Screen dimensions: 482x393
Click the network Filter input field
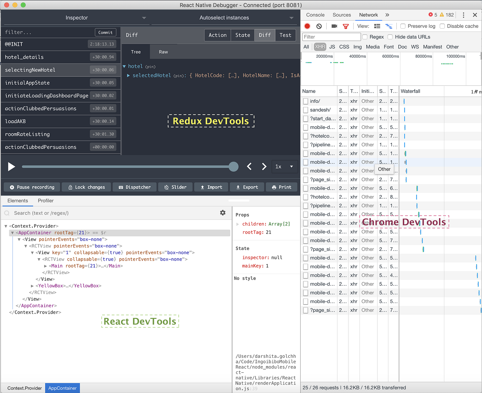point(331,37)
